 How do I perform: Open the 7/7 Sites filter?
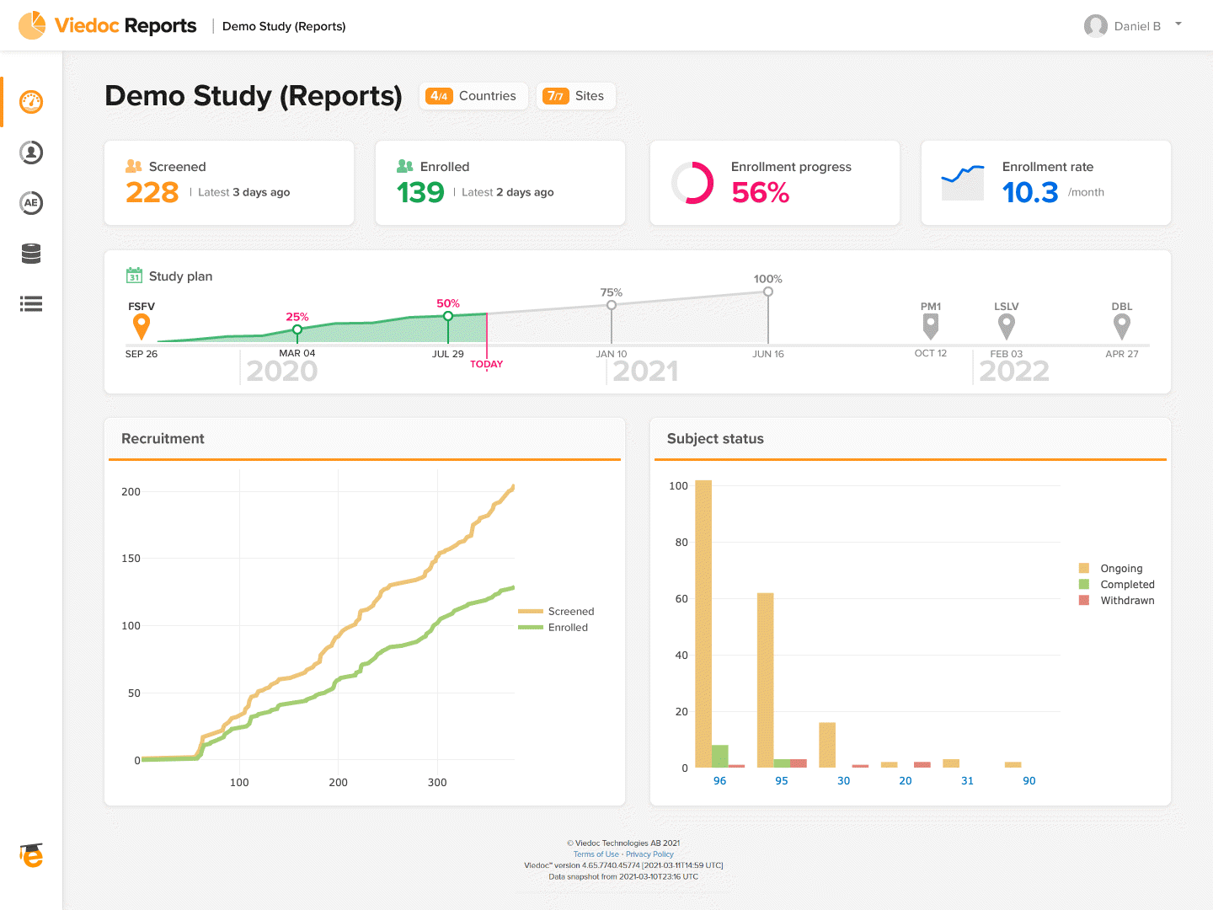pyautogui.click(x=575, y=96)
